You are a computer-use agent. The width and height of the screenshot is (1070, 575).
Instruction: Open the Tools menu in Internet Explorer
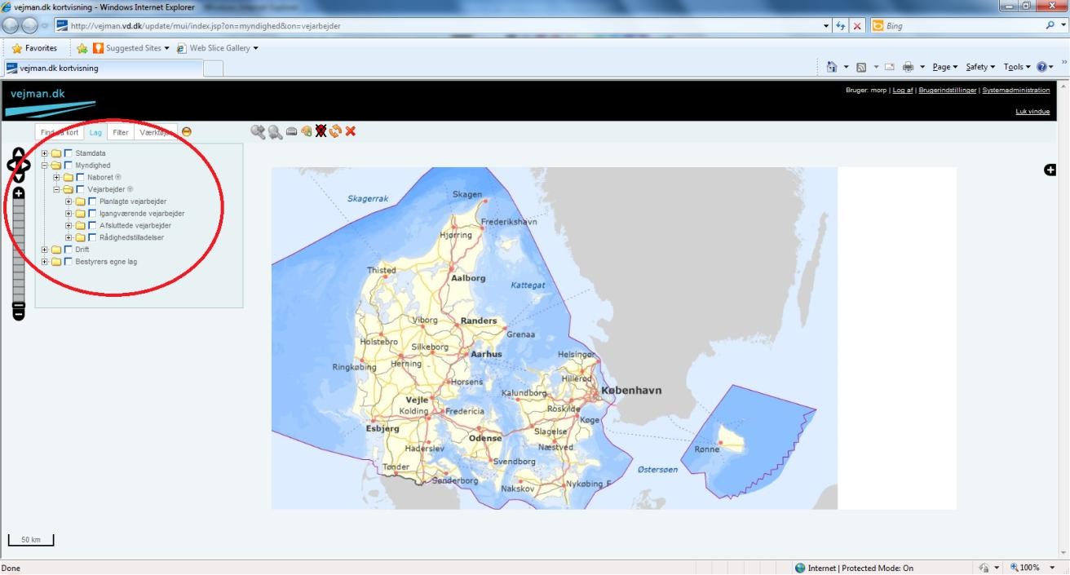pyautogui.click(x=1014, y=67)
